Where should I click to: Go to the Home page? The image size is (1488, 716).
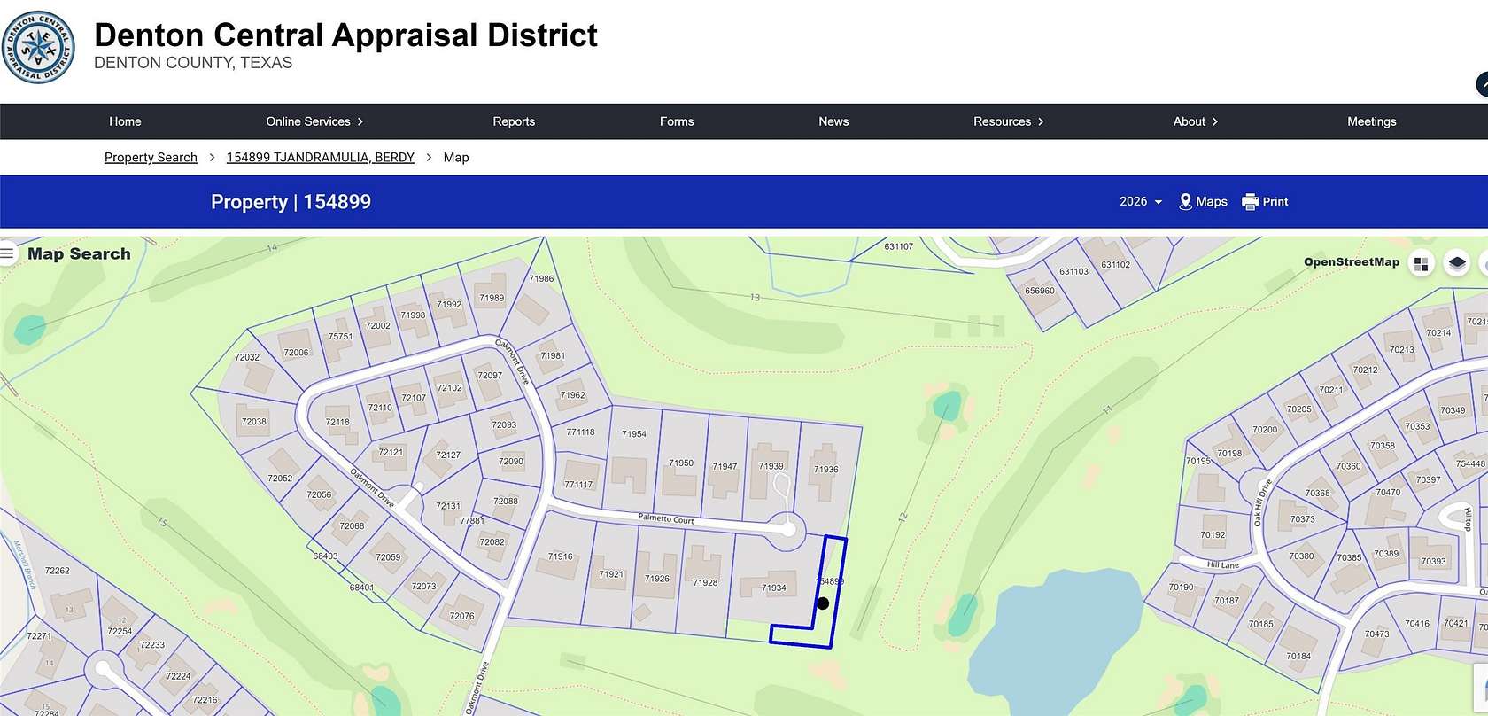[x=125, y=121]
